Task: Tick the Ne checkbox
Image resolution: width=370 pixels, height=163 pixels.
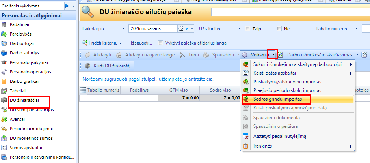Action: point(279,29)
